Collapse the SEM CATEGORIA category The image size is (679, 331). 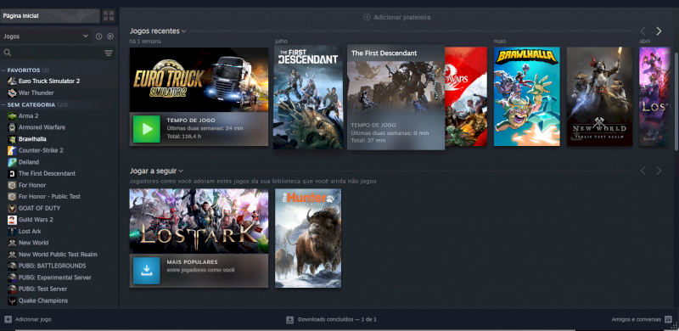3,105
